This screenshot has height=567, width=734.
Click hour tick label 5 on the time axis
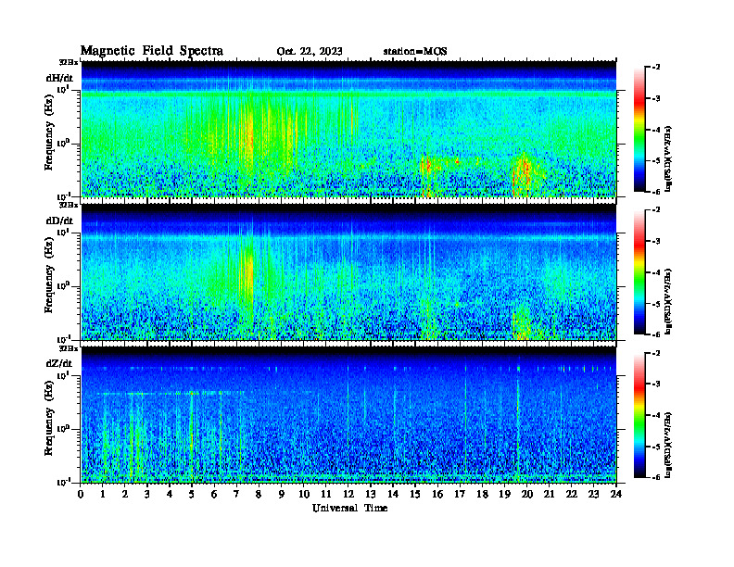pyautogui.click(x=192, y=494)
